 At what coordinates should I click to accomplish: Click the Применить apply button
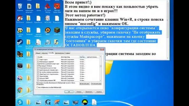point(89,92)
